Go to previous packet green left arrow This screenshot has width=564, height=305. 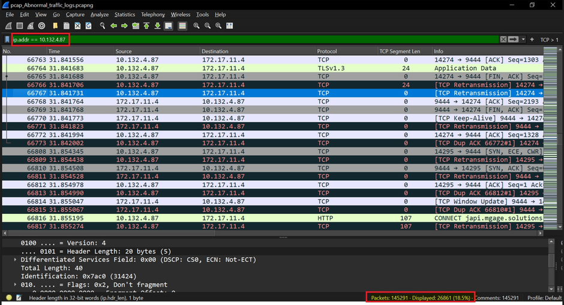click(113, 26)
